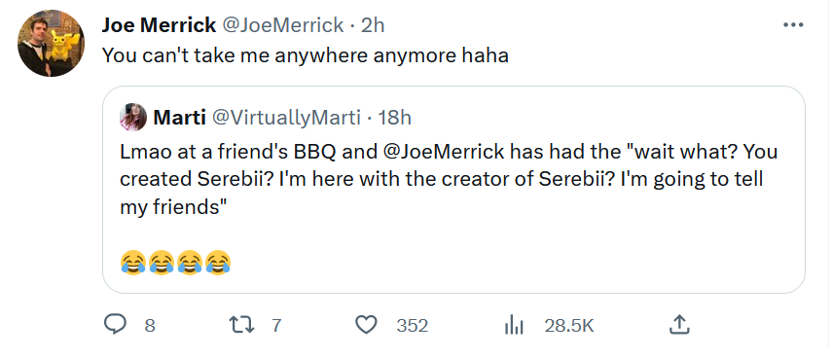
Task: Share the tweet via upload arrow icon
Action: [x=679, y=325]
